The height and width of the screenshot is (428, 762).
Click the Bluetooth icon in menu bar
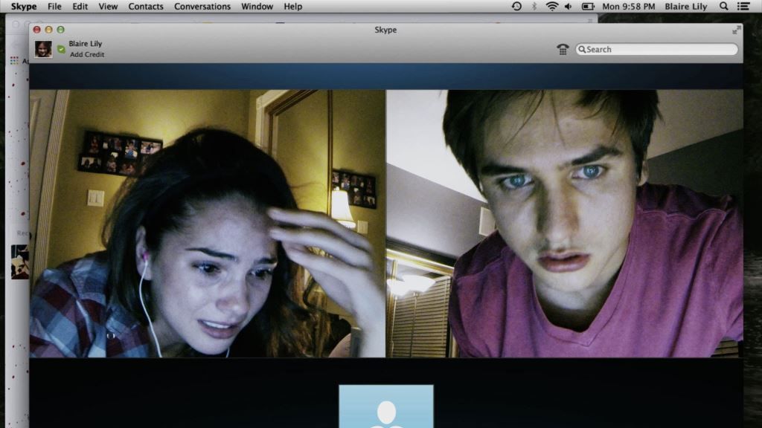[534, 7]
